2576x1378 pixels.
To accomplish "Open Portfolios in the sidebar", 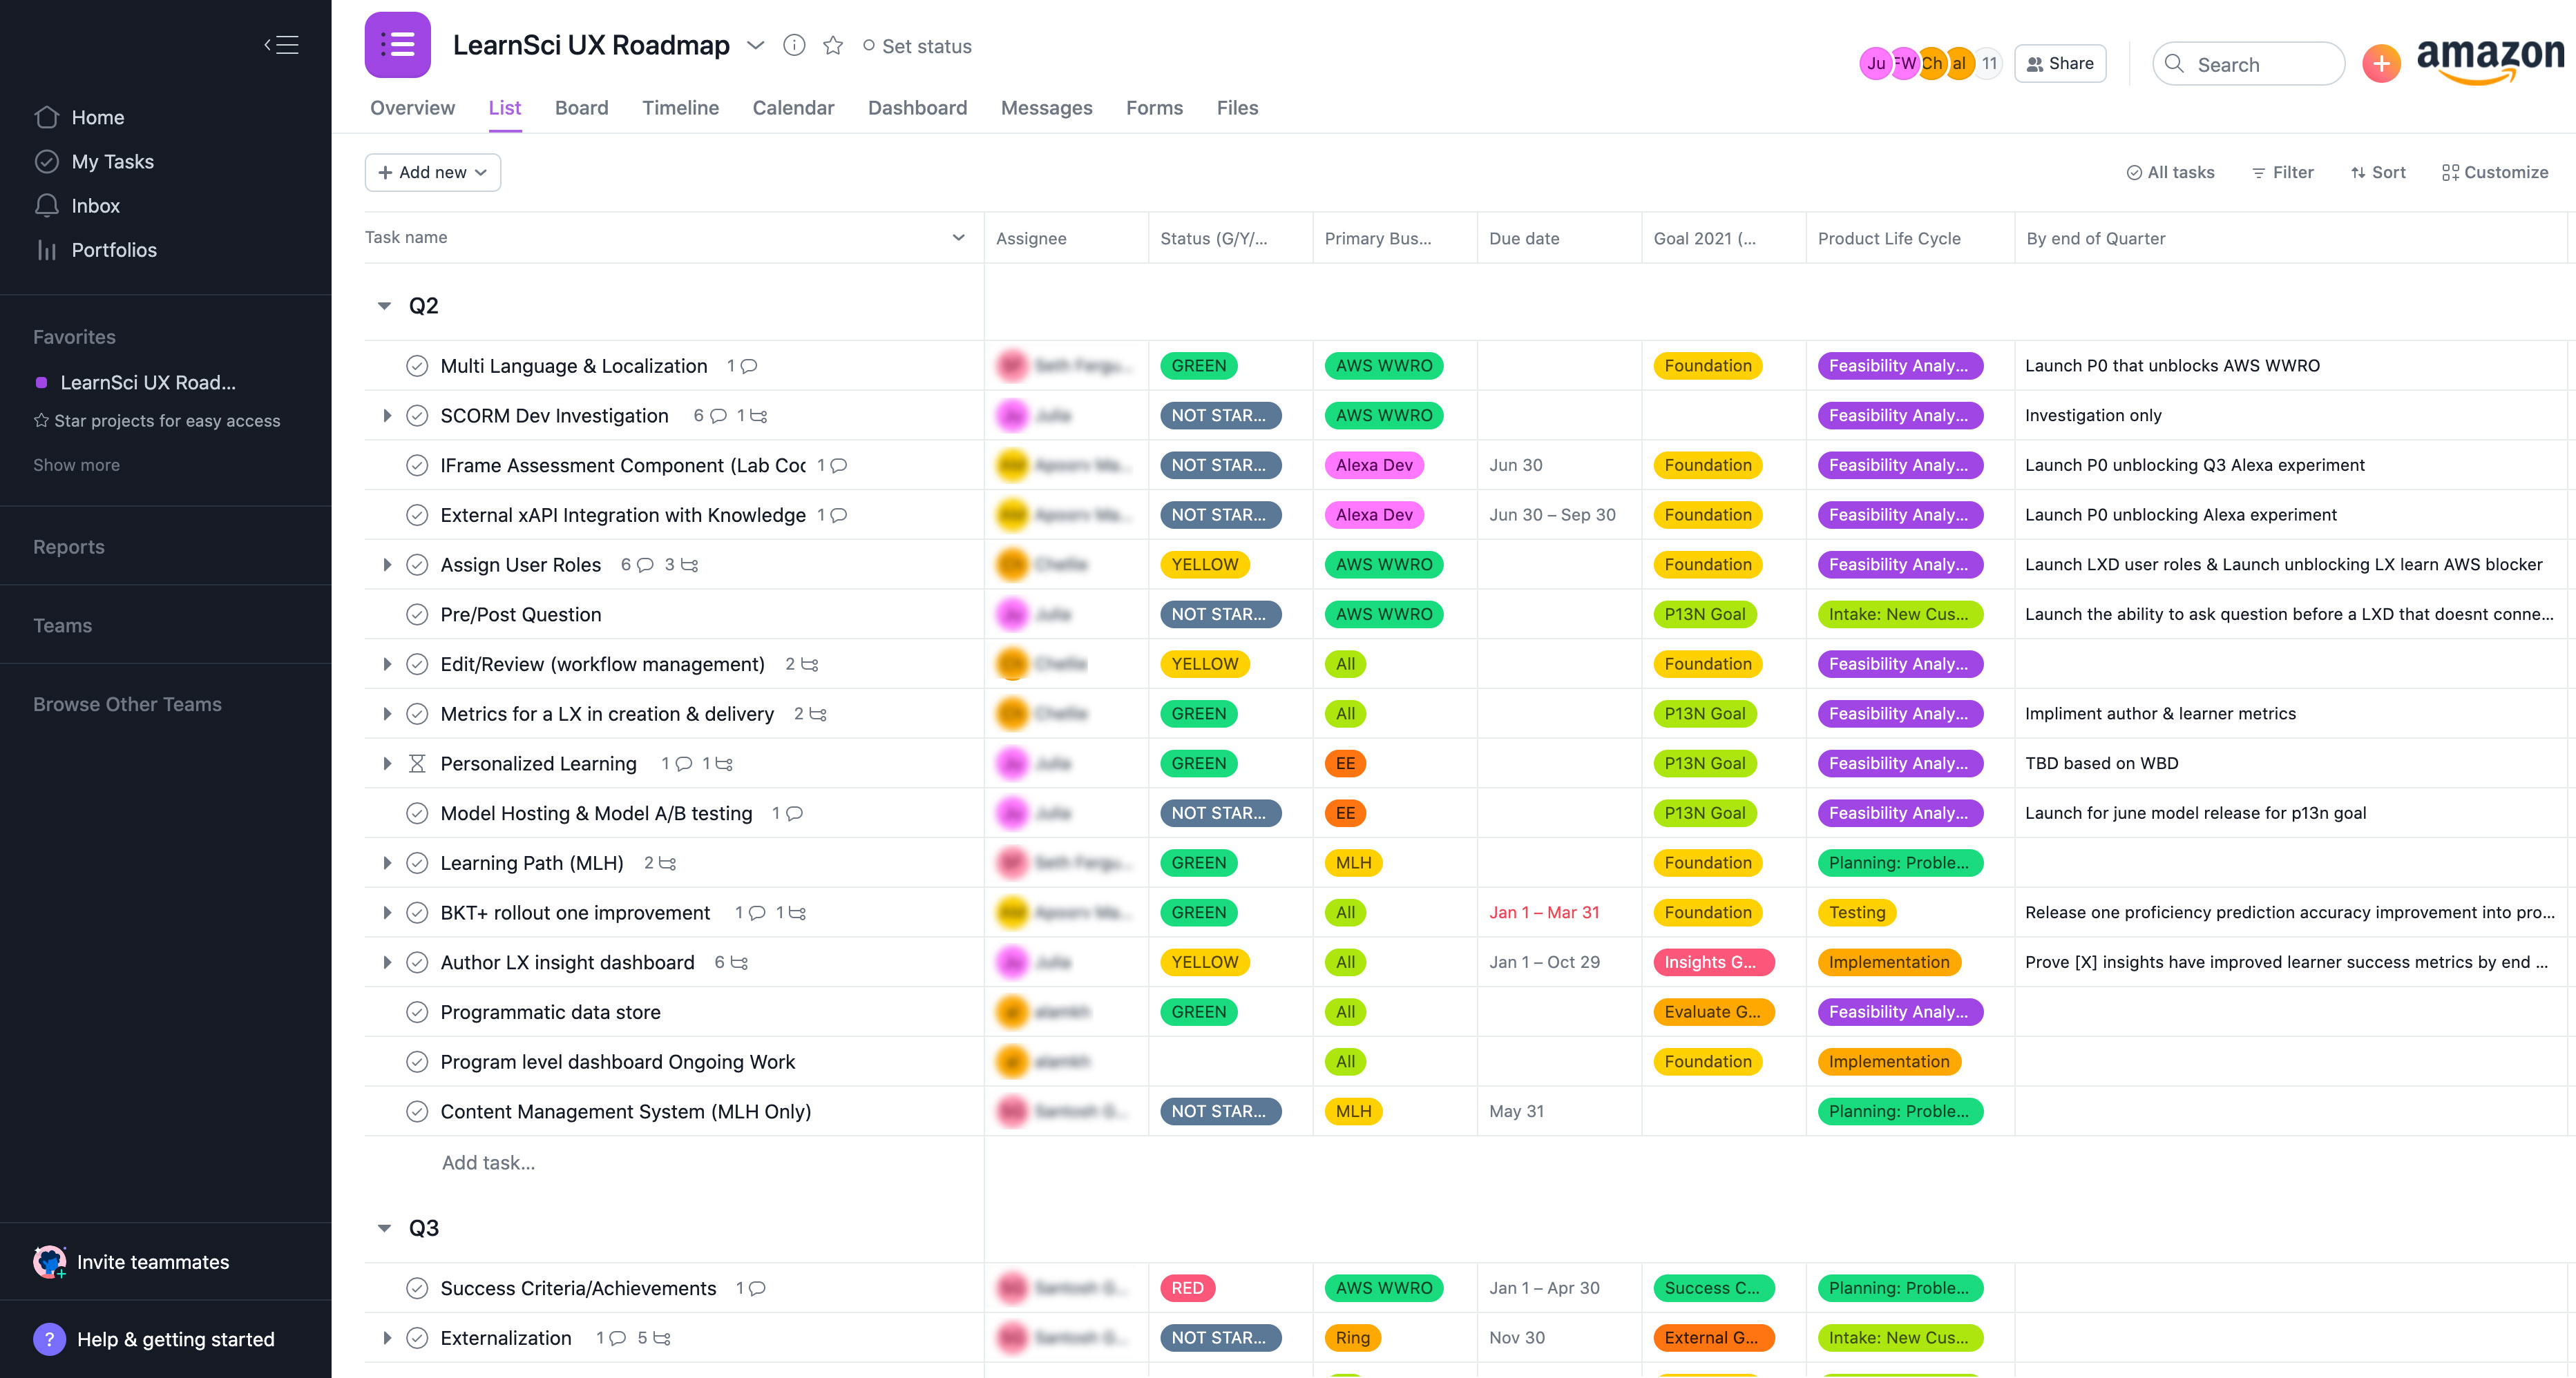I will pos(113,250).
